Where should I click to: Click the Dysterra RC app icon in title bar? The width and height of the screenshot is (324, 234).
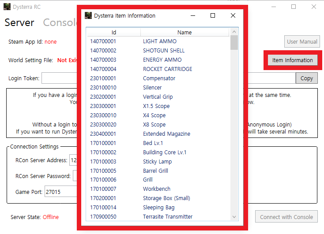coord(7,7)
